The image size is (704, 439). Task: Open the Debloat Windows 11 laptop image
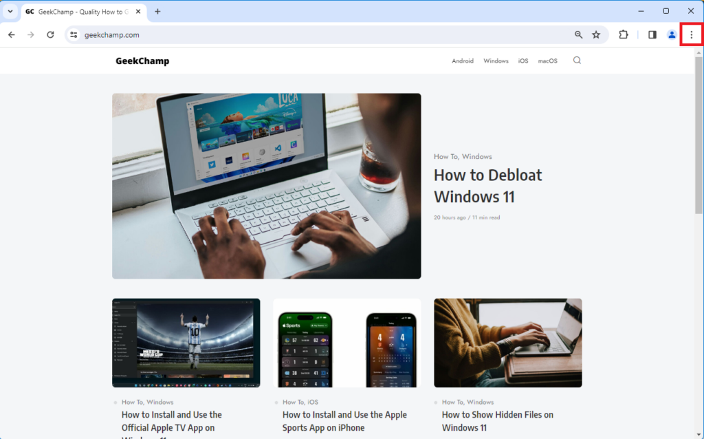point(267,186)
